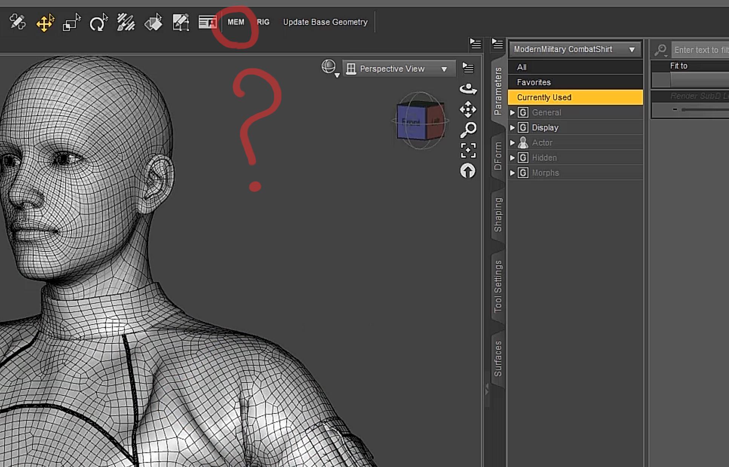Select the Scale tool icon
729x467 pixels.
71,23
